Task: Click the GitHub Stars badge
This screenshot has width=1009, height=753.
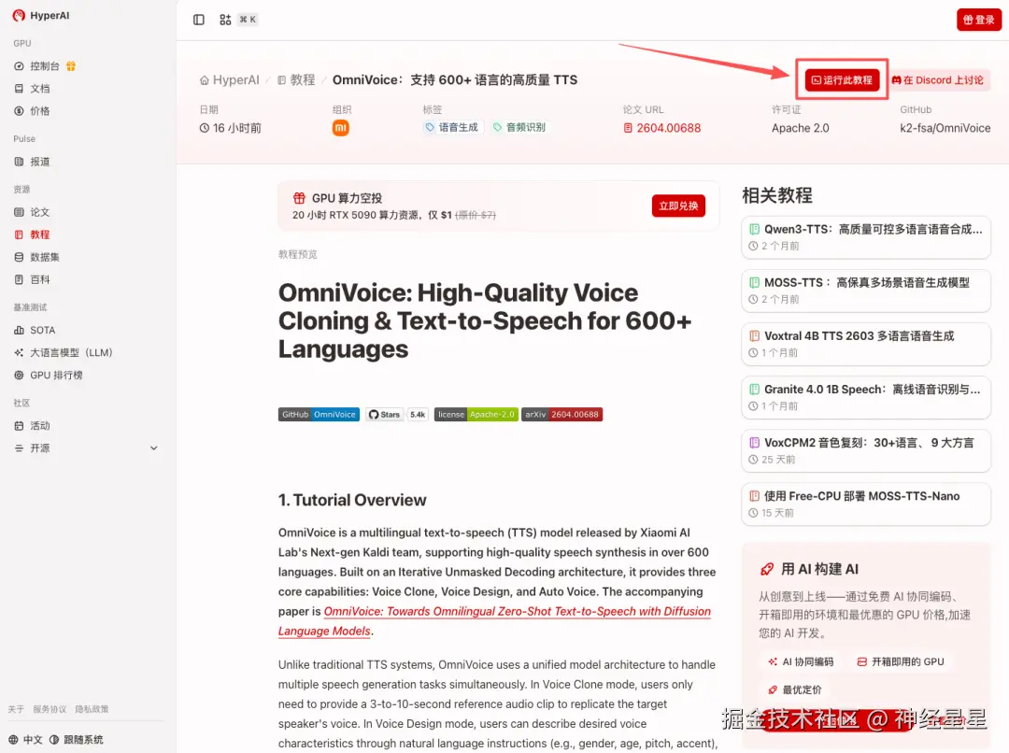Action: pyautogui.click(x=384, y=415)
